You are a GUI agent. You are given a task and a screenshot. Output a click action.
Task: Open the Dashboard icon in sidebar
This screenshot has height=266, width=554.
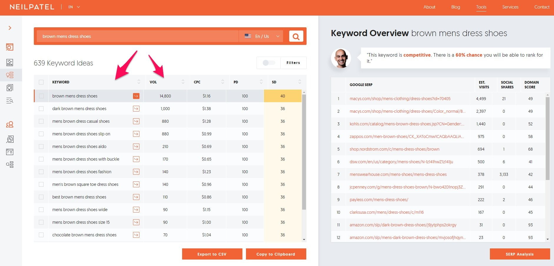[10, 47]
